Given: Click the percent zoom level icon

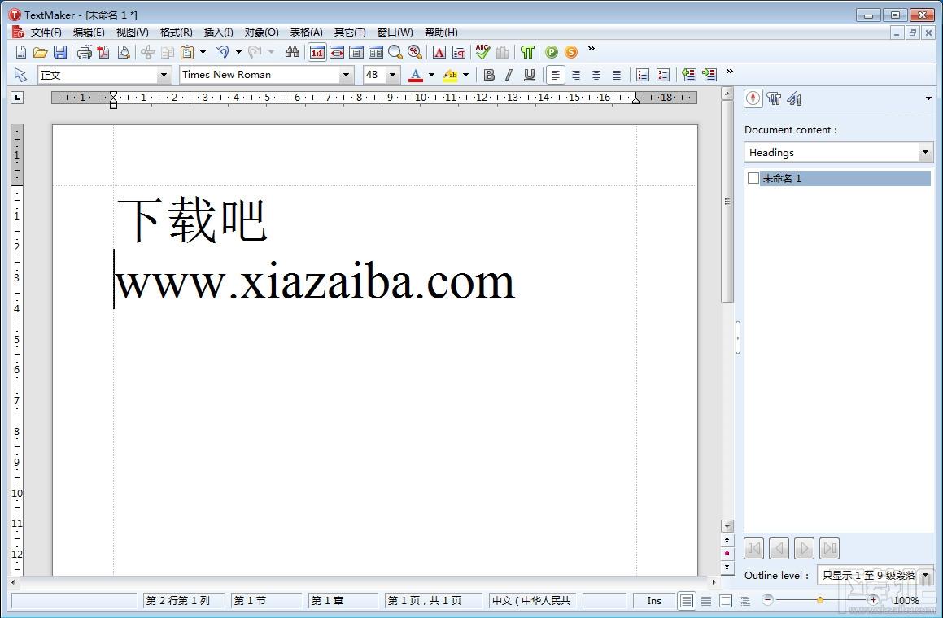Looking at the screenshot, I should tap(414, 52).
